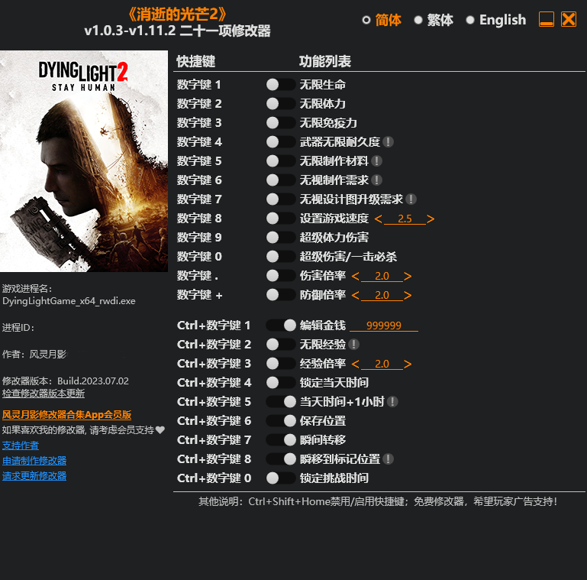Turn on 无视制作需求 switch

pos(281,180)
